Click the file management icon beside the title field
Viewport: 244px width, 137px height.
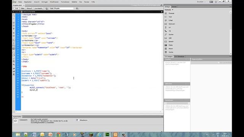tap(77, 8)
